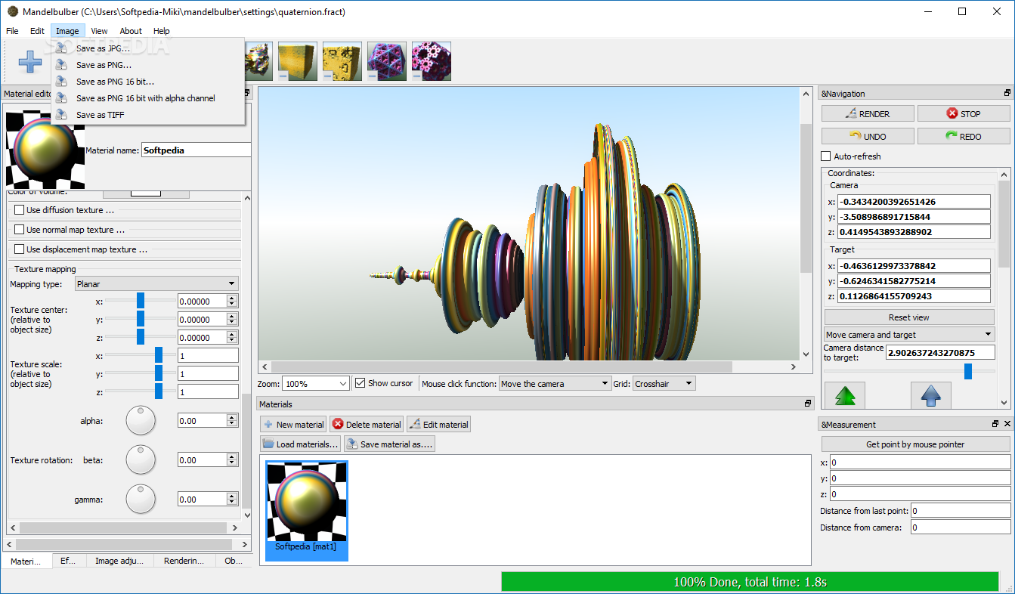
Task: Open the Move camera and target dropdown
Action: (909, 334)
